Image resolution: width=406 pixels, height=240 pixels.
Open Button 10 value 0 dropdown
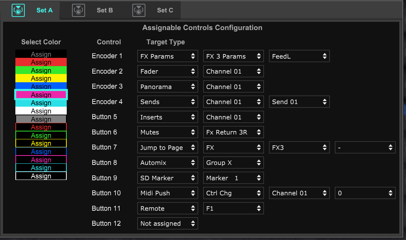[365, 193]
